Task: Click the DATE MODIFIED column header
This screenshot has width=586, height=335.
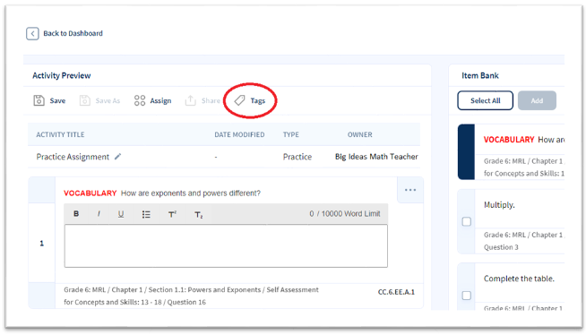Action: pyautogui.click(x=239, y=134)
